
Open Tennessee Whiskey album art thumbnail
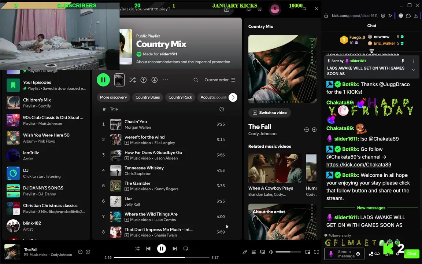[x=116, y=170]
